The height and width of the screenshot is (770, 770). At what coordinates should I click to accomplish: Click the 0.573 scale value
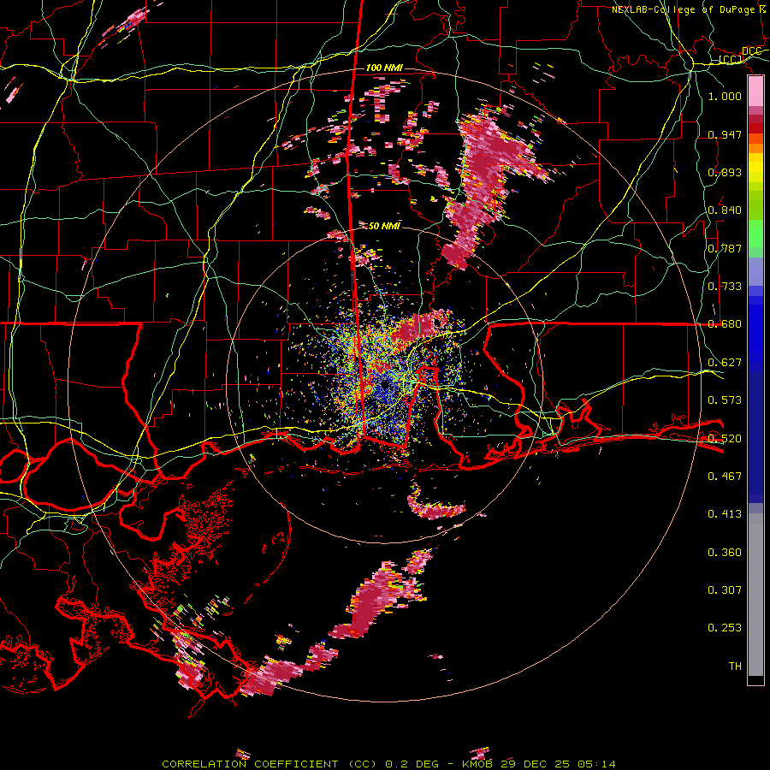(725, 400)
